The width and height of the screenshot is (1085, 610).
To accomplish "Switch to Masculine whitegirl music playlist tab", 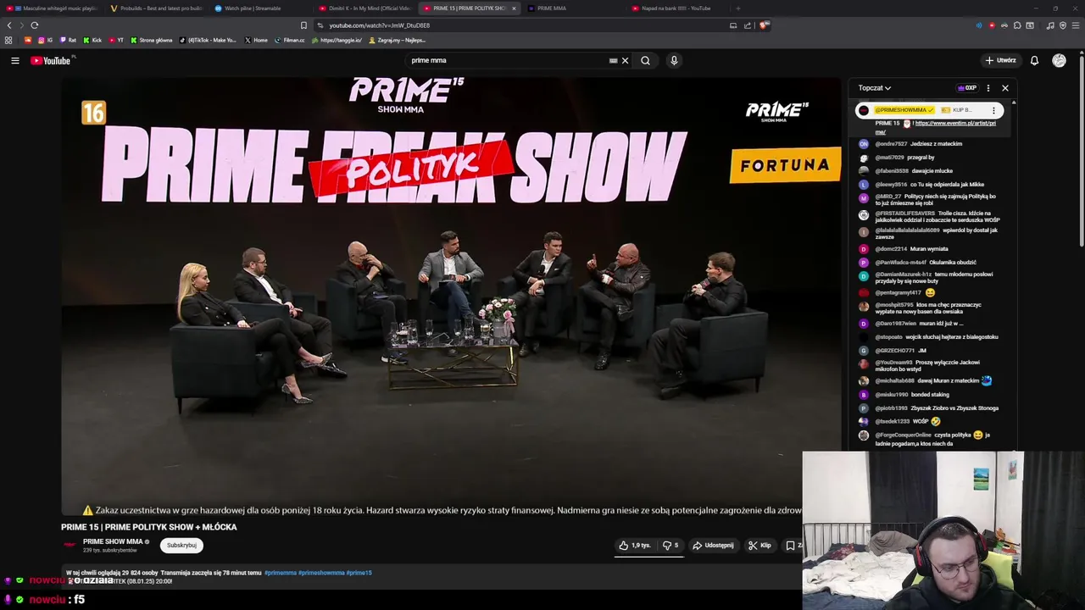I will point(53,8).
